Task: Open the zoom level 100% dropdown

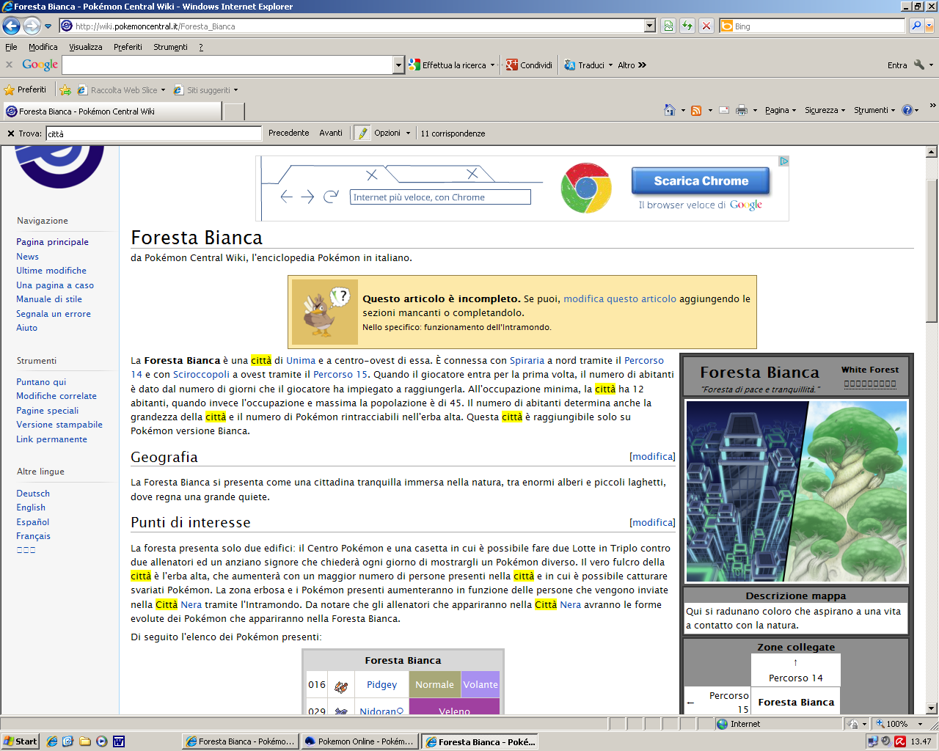Action: coord(921,724)
